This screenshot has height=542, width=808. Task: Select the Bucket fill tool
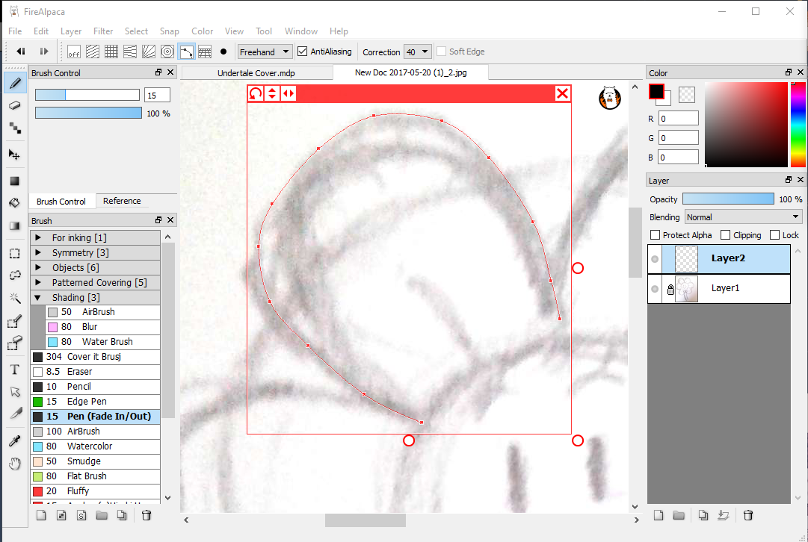(x=14, y=203)
